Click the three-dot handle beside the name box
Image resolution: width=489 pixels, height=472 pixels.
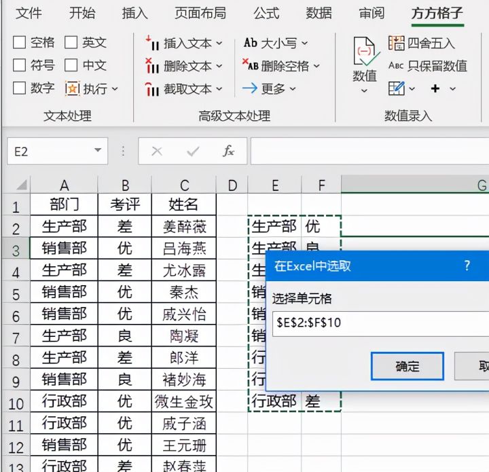point(123,151)
